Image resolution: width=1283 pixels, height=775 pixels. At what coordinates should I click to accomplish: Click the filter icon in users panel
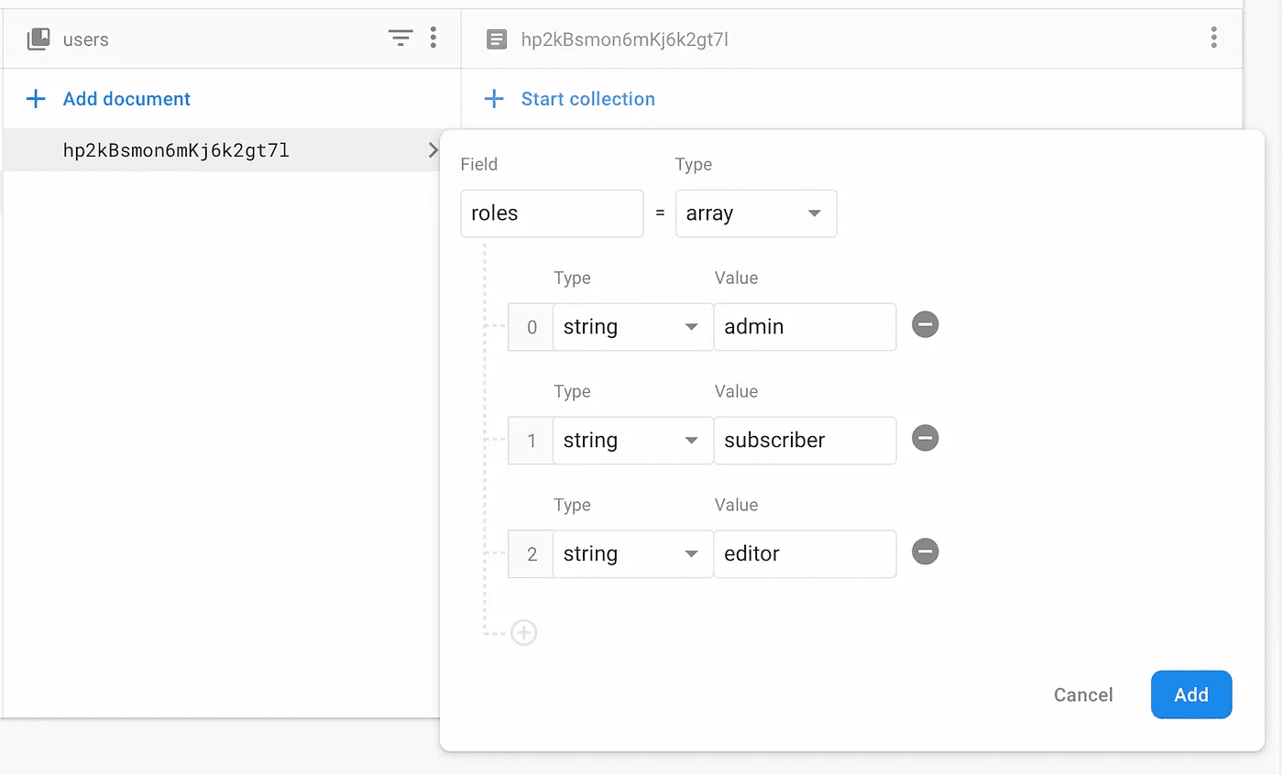click(400, 38)
